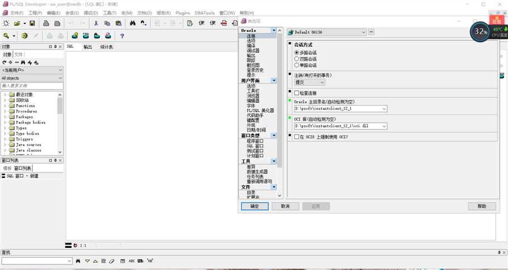Open the 注销 提交 dropdown
Viewport: 508px width, 270px height.
(322, 82)
